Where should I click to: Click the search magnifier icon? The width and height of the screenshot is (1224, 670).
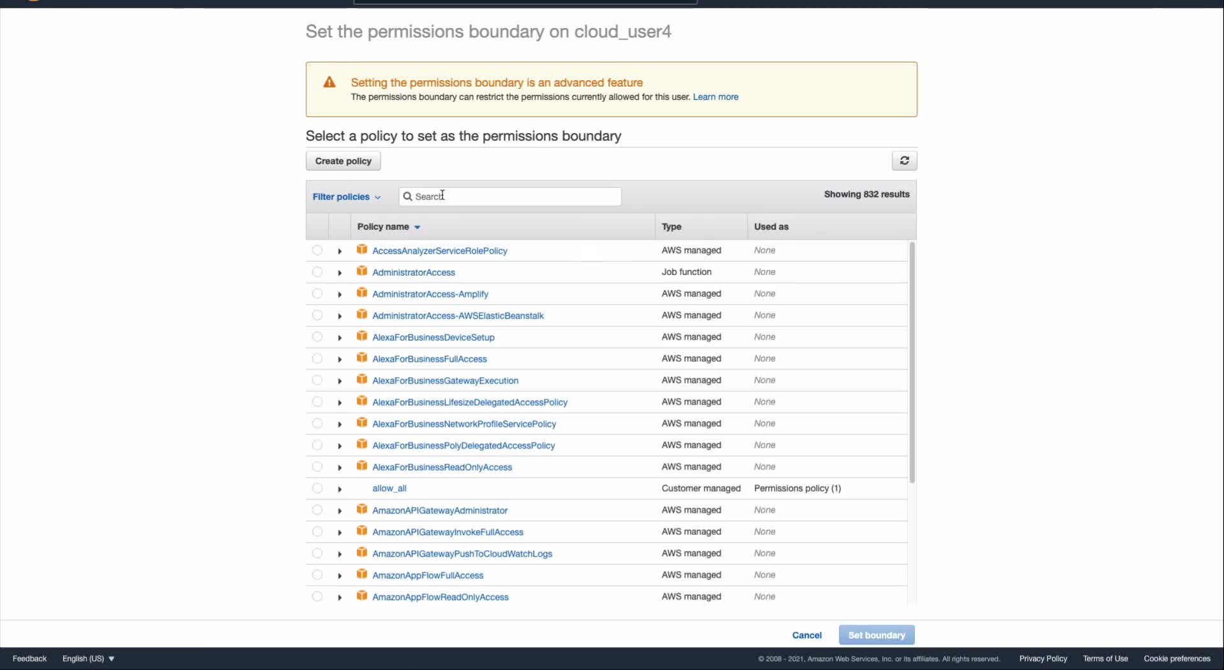click(407, 196)
